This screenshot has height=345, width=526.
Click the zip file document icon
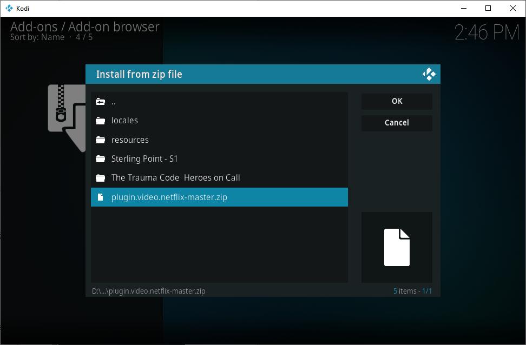100,197
